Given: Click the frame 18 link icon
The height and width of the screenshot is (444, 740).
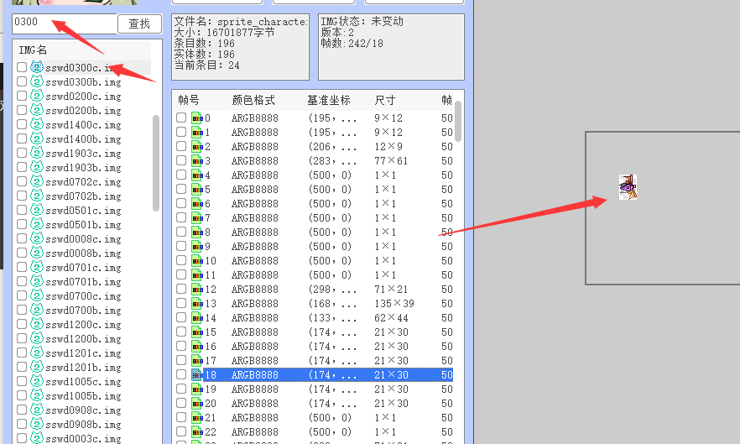Looking at the screenshot, I should pyautogui.click(x=197, y=375).
